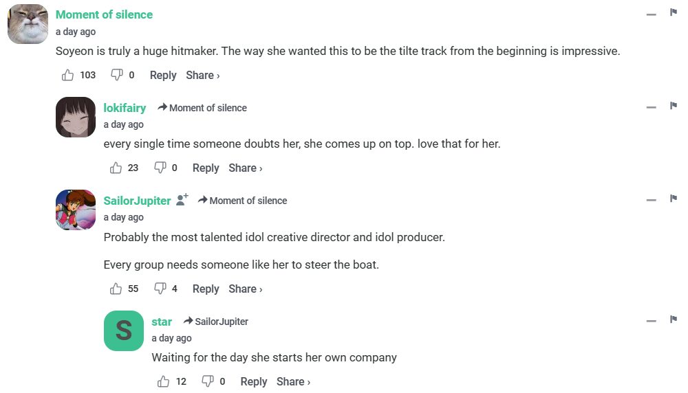
Task: Collapse SailorJupiter's comment with the minus
Action: [x=651, y=200]
